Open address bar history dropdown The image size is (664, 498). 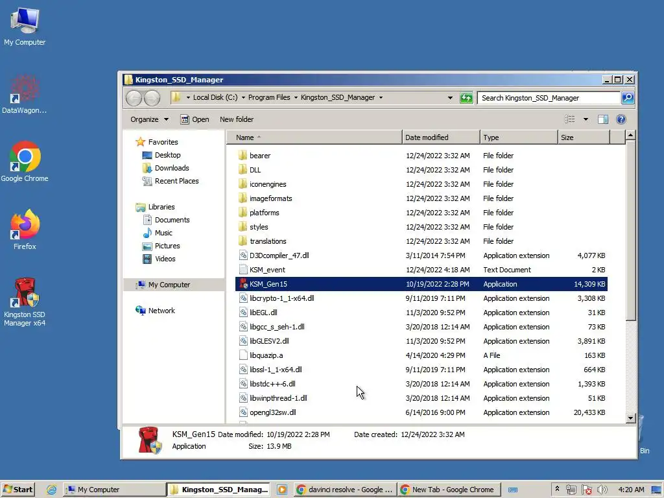450,98
